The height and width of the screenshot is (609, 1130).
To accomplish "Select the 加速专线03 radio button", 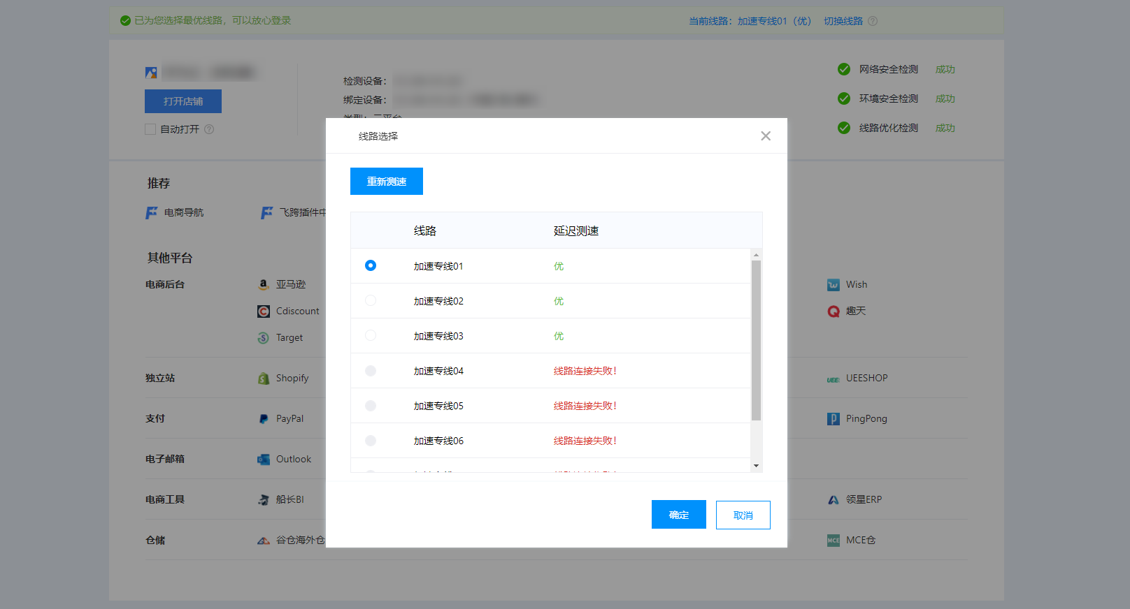I will click(x=371, y=335).
